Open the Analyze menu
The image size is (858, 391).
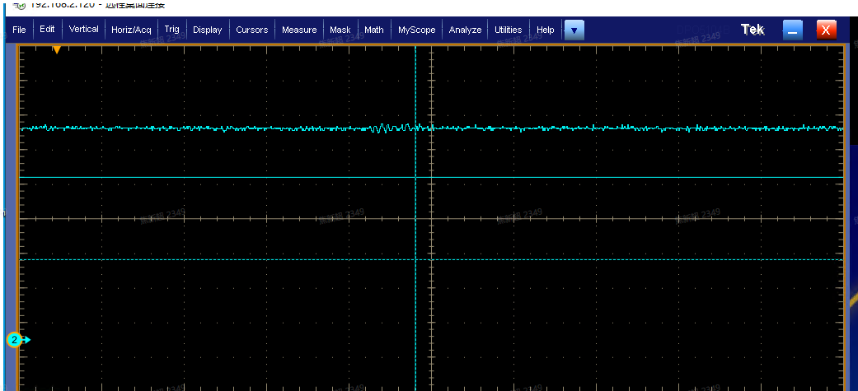click(465, 30)
